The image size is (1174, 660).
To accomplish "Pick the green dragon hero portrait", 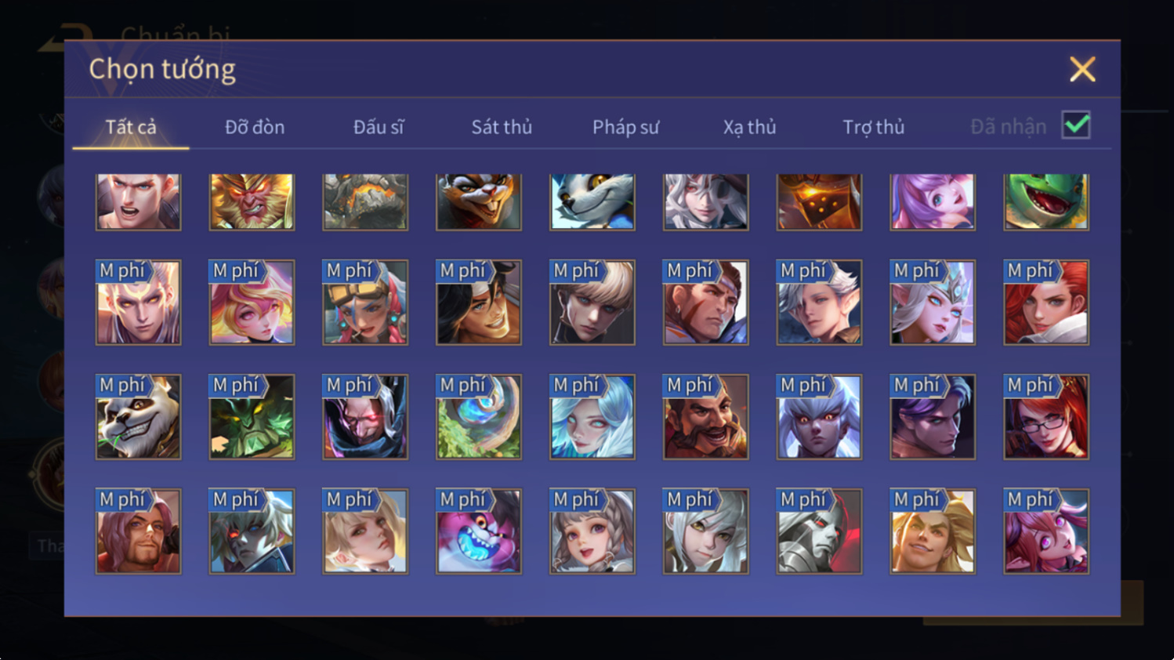I will 1046,202.
